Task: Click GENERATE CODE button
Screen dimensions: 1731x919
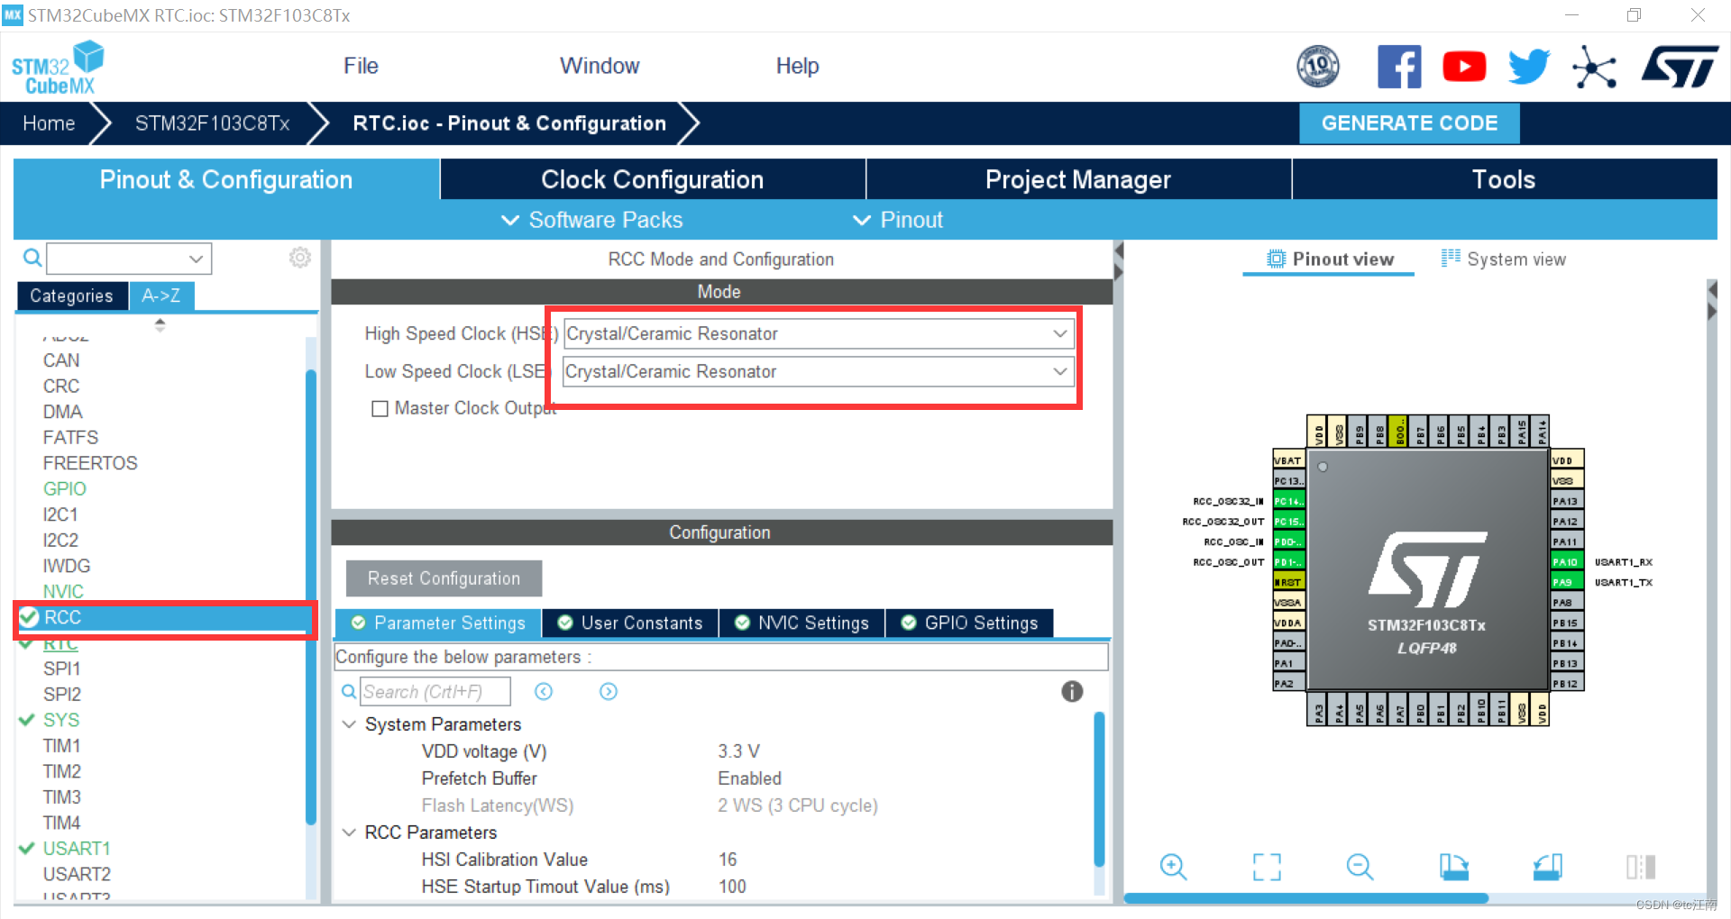Action: click(1409, 123)
